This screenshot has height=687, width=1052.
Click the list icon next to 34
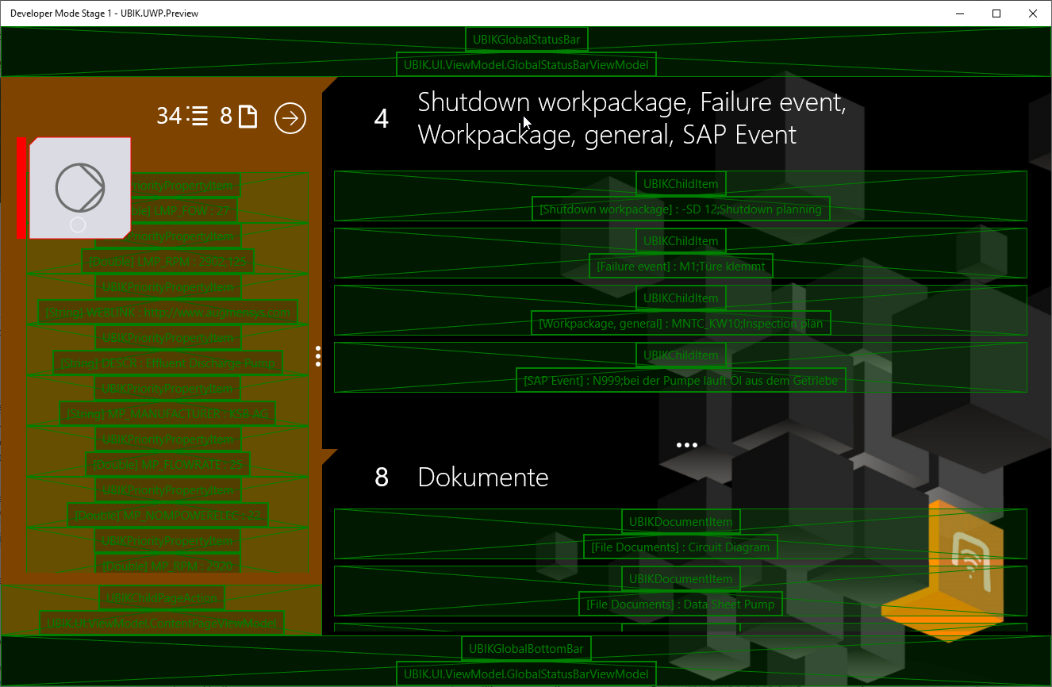click(199, 117)
